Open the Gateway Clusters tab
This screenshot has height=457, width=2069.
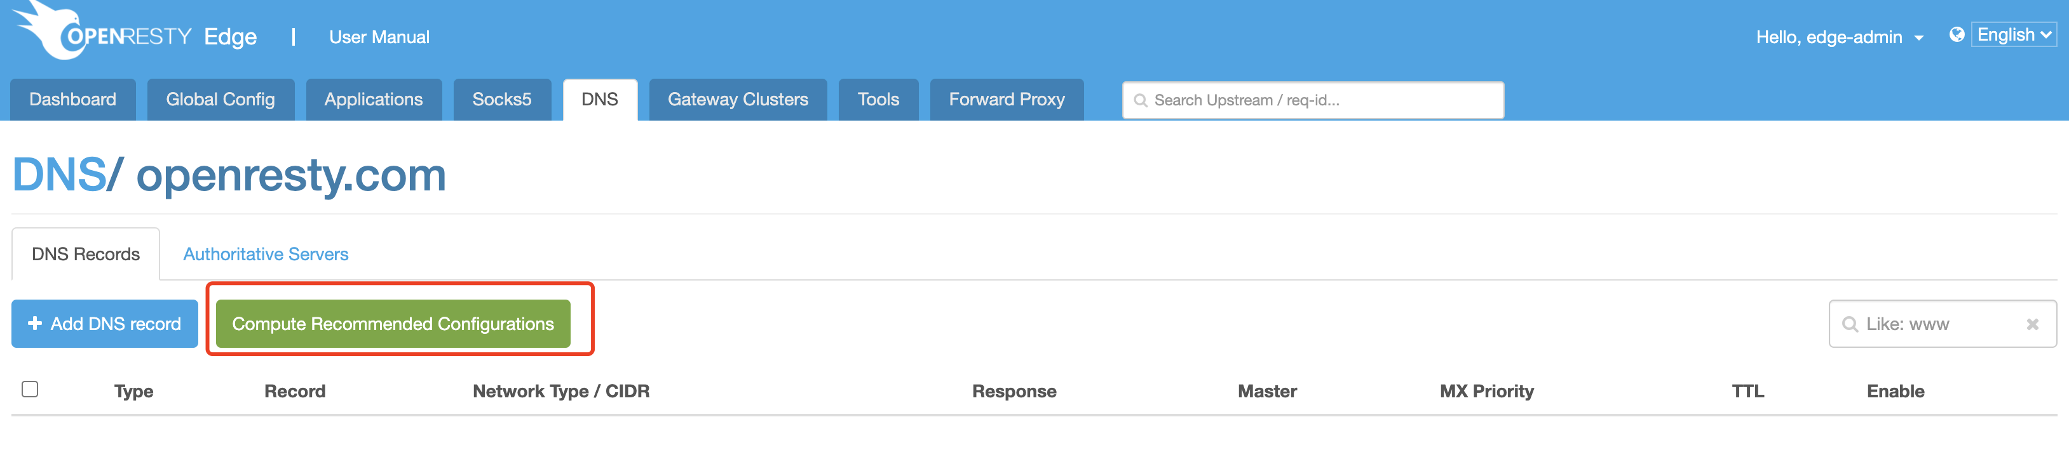[737, 100]
